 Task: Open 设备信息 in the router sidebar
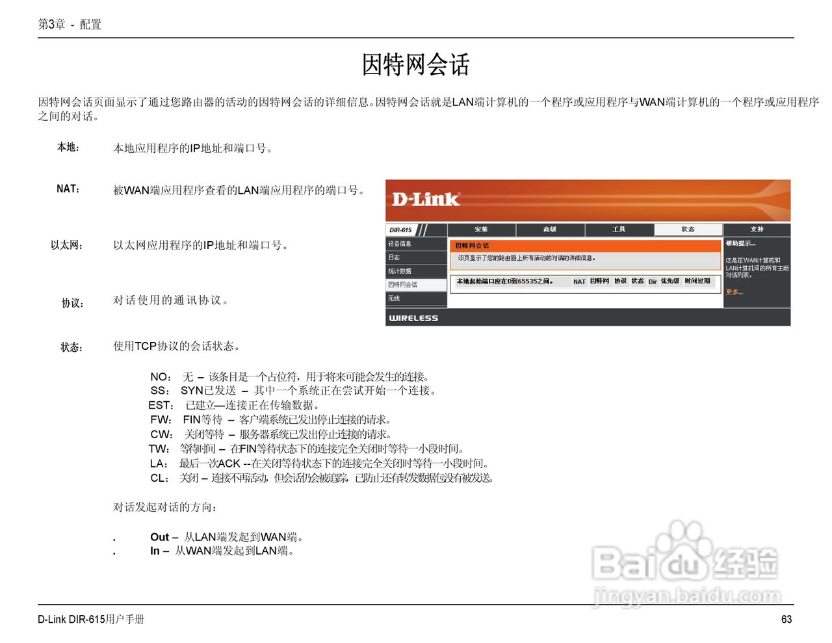416,244
